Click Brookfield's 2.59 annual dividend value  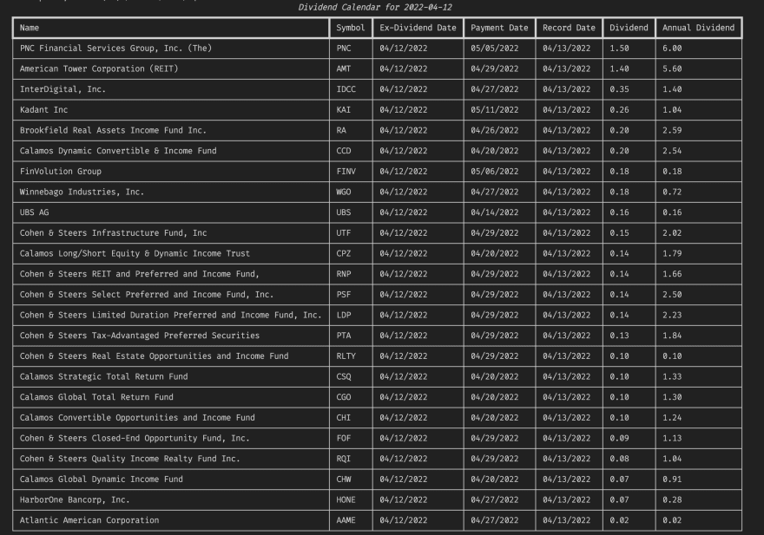(x=672, y=130)
